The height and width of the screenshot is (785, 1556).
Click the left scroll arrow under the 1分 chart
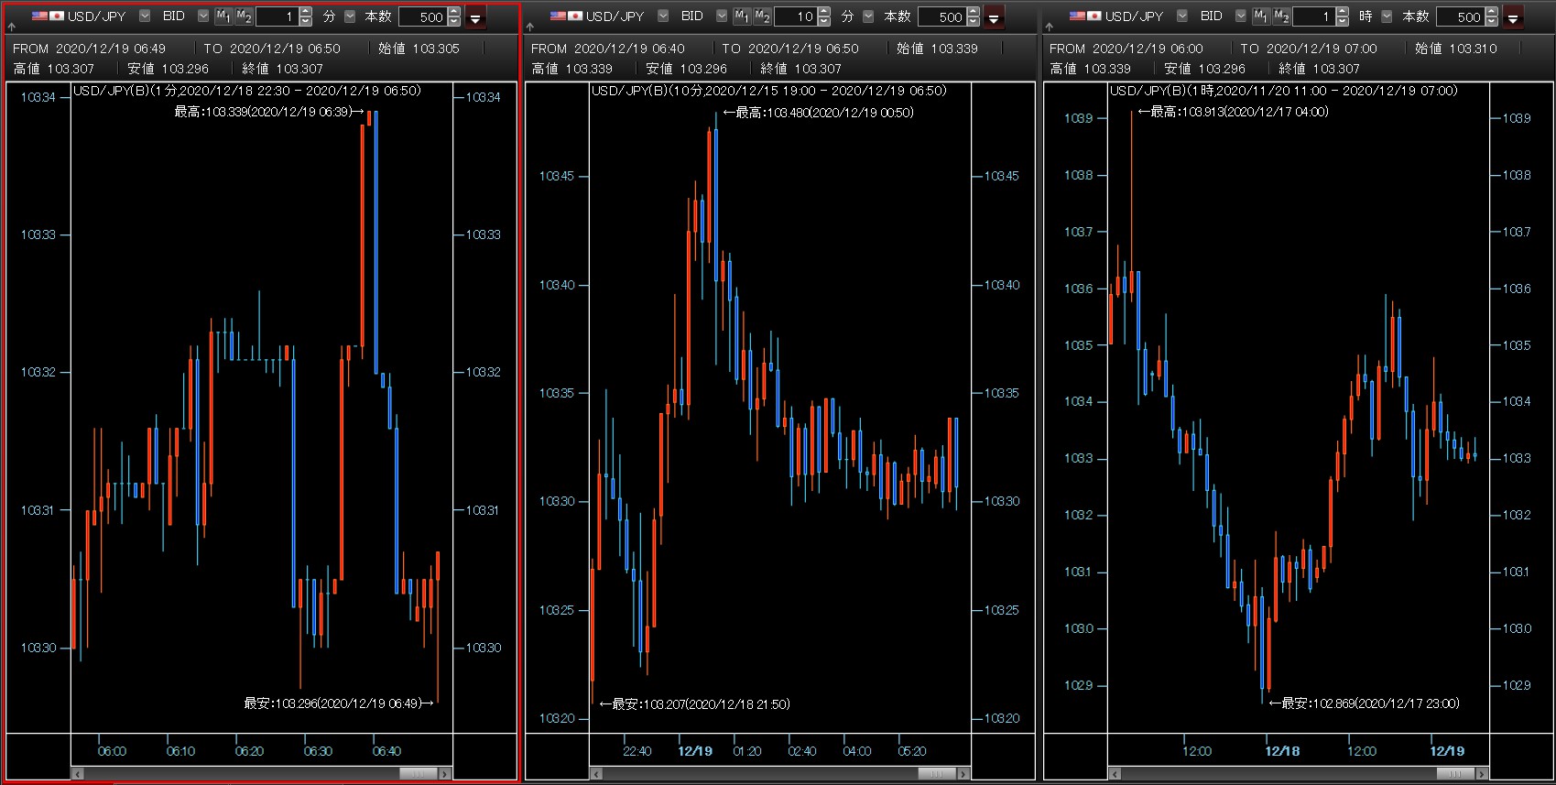click(x=78, y=774)
